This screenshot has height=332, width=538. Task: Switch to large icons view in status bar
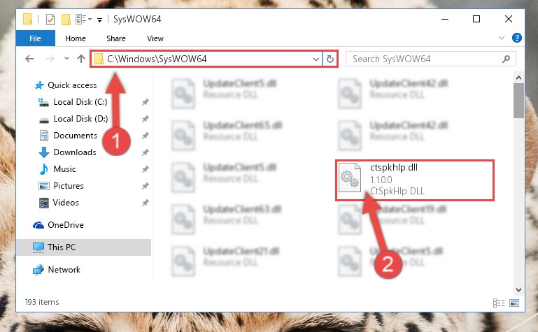click(514, 303)
